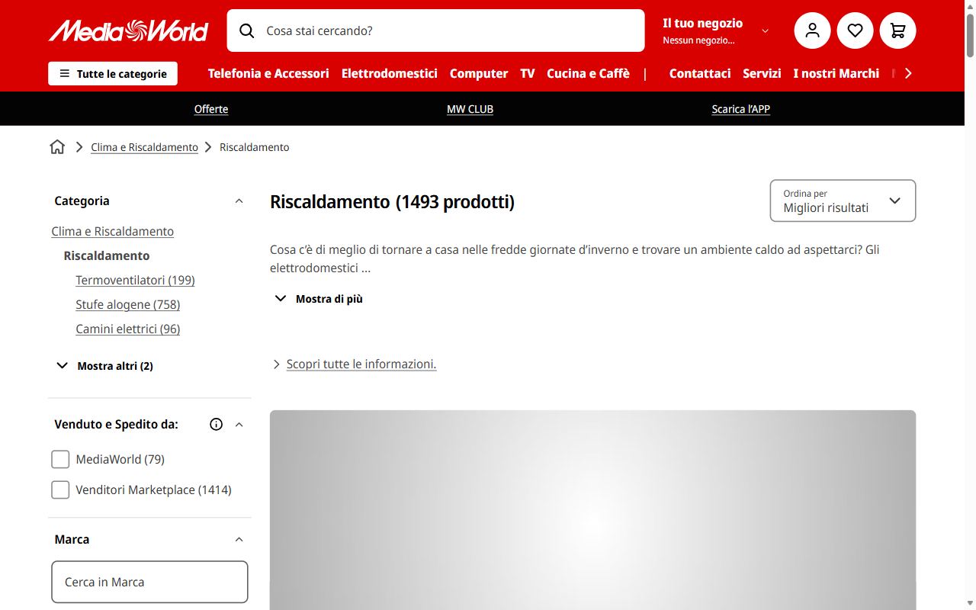The image size is (976, 610).
Task: Show more nav items with right arrow
Action: (907, 73)
